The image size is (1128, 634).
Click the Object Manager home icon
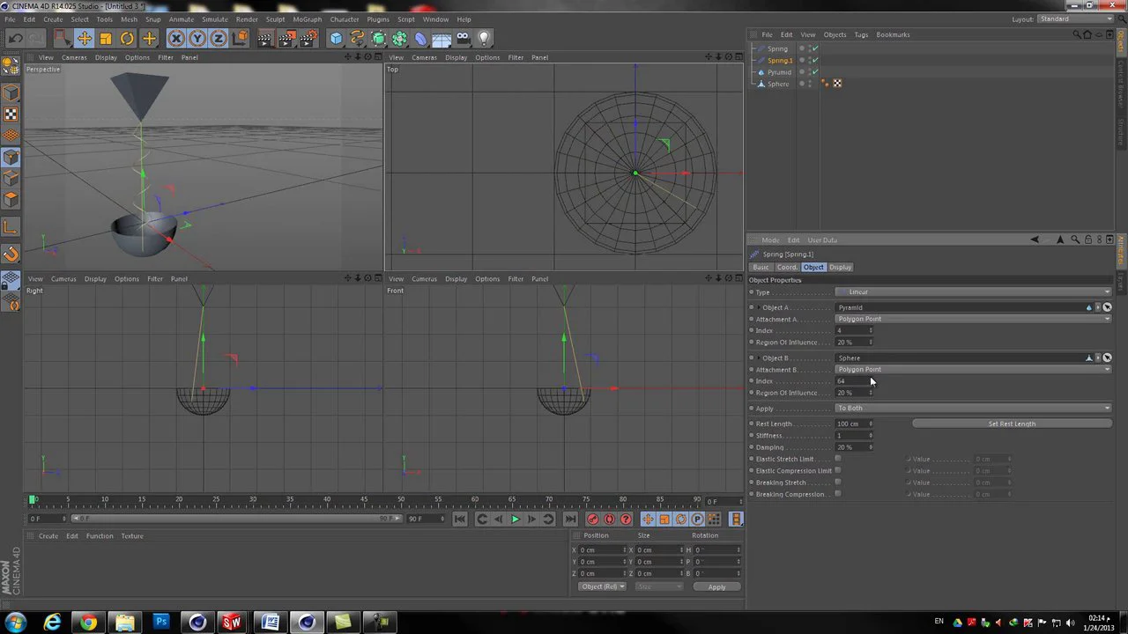pos(1087,34)
